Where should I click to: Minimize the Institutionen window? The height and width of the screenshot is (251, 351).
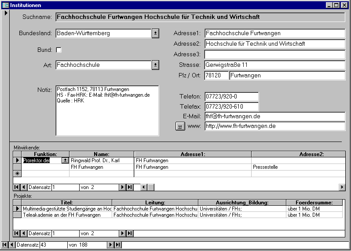pos(329,5)
